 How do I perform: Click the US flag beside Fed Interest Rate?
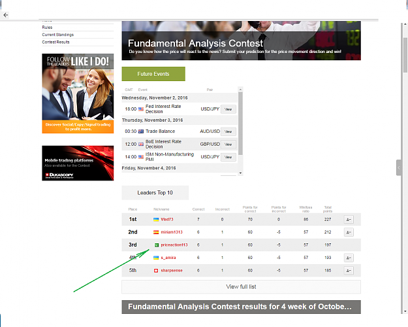click(141, 109)
